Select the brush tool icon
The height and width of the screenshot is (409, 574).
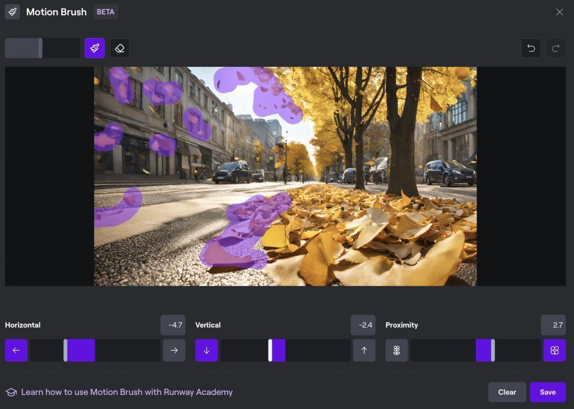[x=95, y=48]
